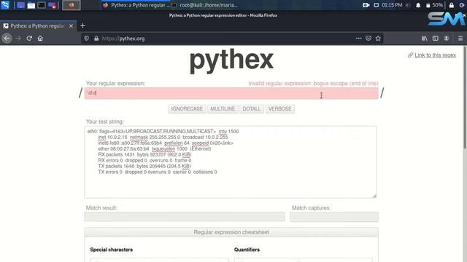Go to the Firefox home page
467x262 pixels.
coord(40,39)
